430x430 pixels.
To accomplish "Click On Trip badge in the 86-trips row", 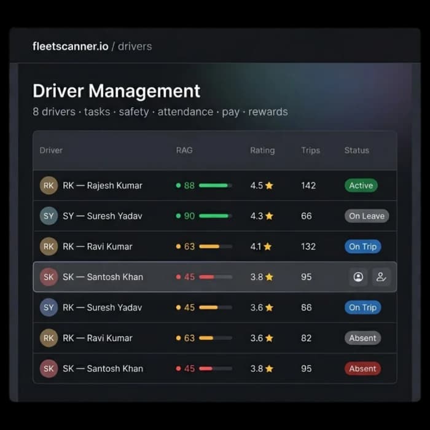I will coord(362,307).
